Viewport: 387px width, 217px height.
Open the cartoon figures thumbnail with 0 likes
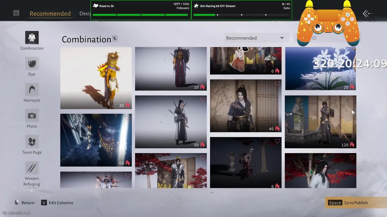coord(246,61)
